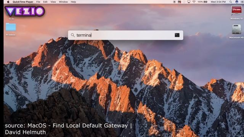Open the QuickTime Player menu
The image size is (244, 137).
pos(23,2)
